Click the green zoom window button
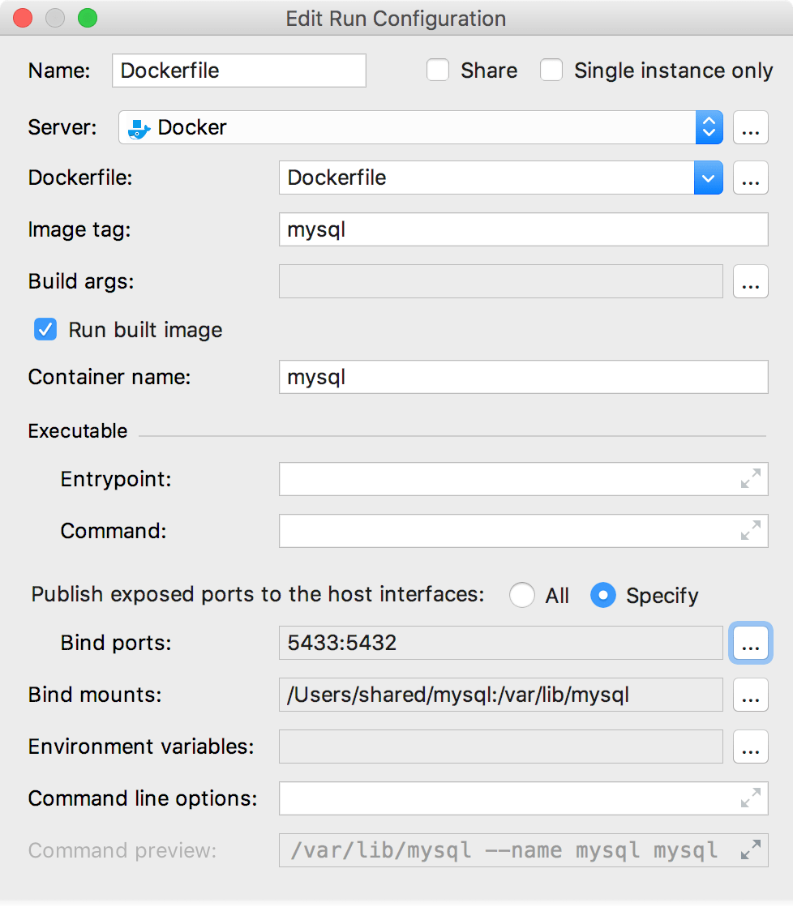The width and height of the screenshot is (793, 907). tap(88, 18)
